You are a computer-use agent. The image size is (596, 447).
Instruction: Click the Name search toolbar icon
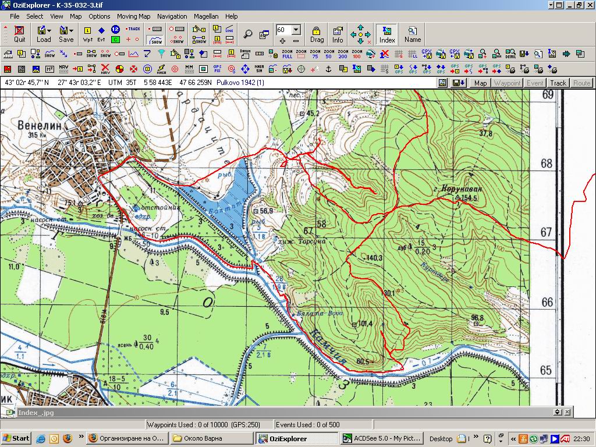click(x=412, y=34)
